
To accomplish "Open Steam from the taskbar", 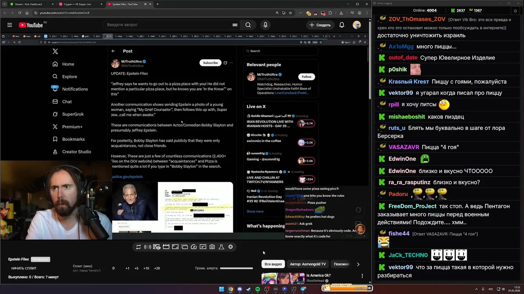I will point(248,289).
